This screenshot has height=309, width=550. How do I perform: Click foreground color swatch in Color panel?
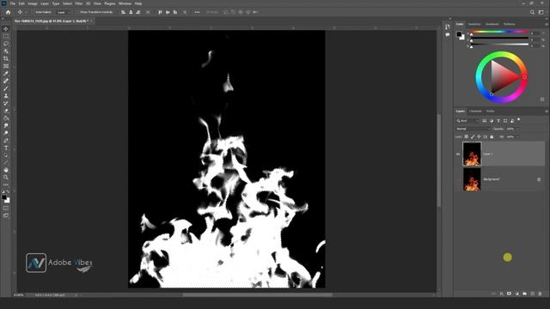click(459, 34)
